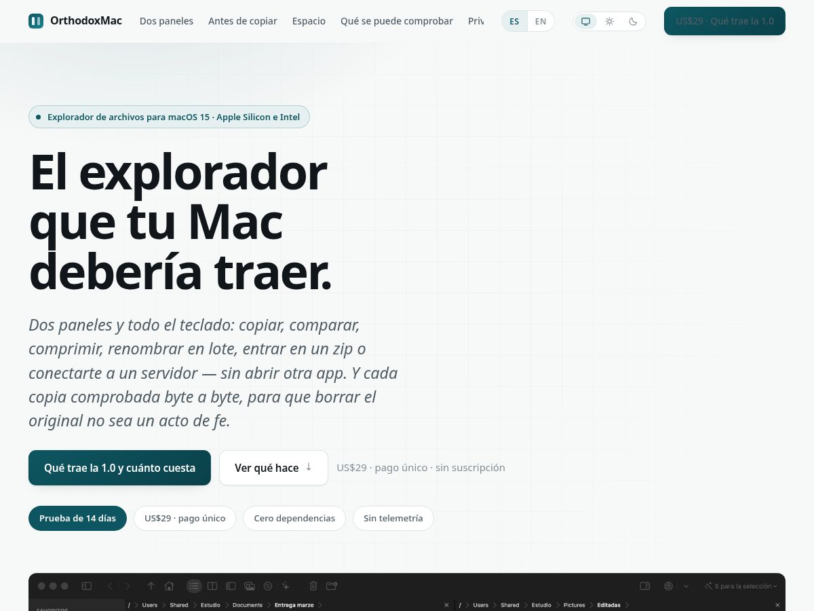Click the trash delete icon

point(313,586)
